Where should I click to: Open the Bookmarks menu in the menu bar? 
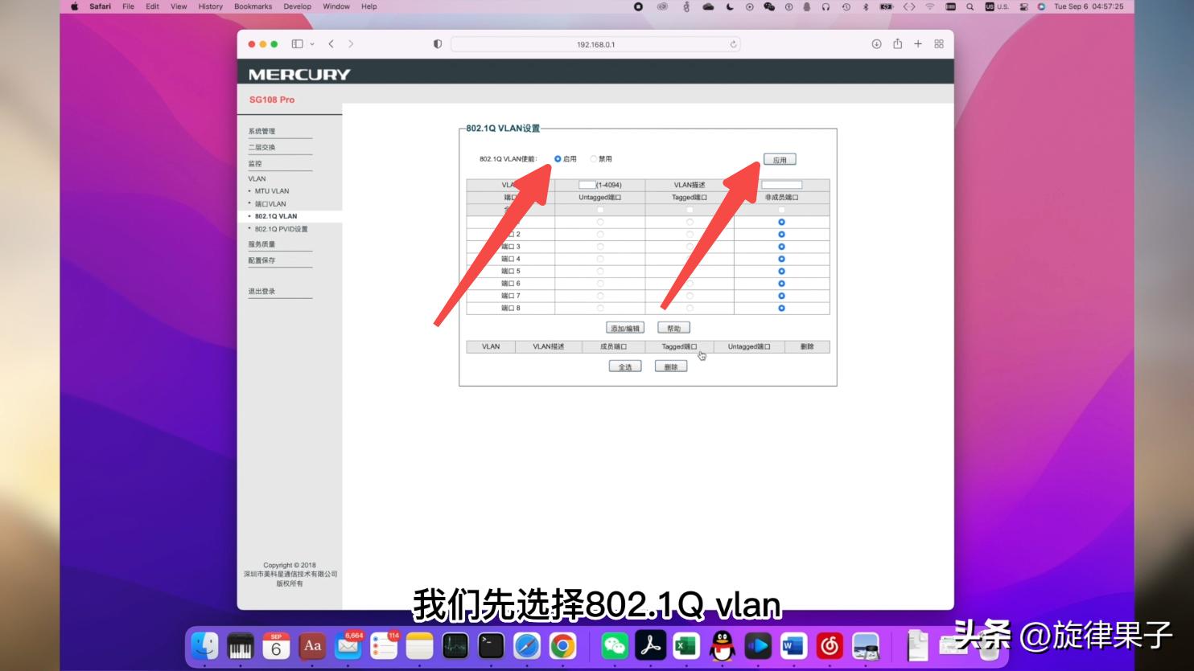pos(252,6)
